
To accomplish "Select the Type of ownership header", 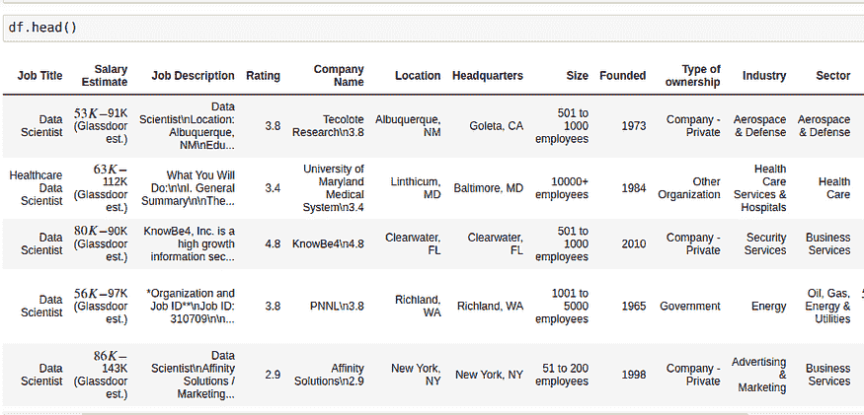I will pos(693,76).
